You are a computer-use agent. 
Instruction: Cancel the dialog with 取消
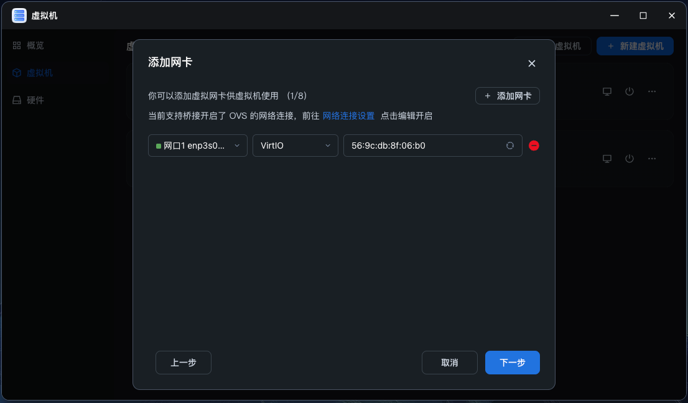450,363
